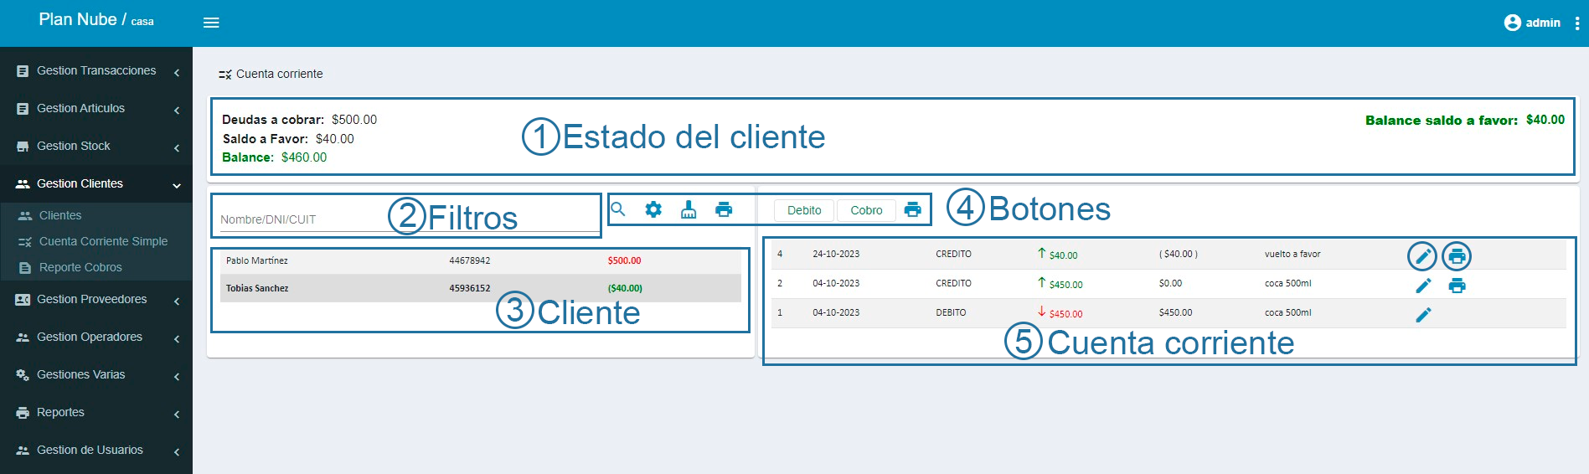Click the printer icon beside the broom icon
The image size is (1589, 474).
724,209
